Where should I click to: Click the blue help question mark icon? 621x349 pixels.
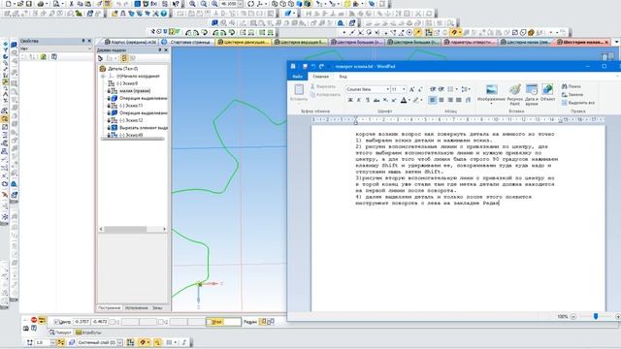point(164,14)
